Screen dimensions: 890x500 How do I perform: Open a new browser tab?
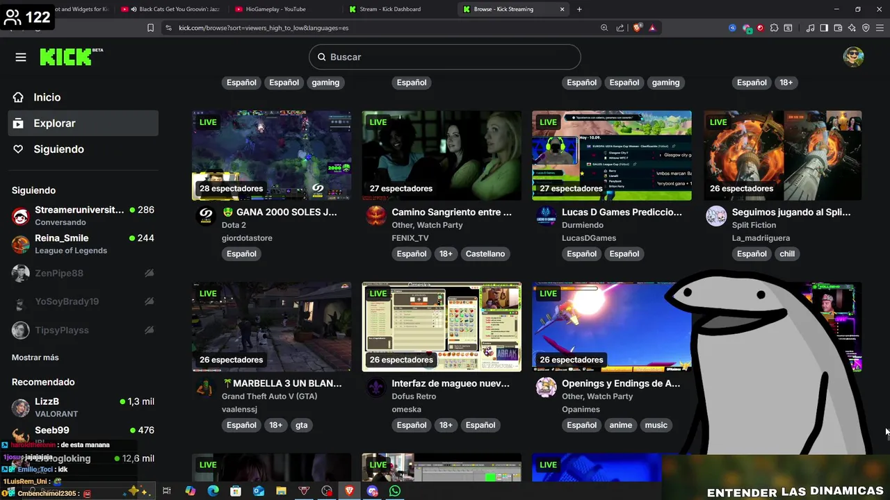click(x=579, y=9)
